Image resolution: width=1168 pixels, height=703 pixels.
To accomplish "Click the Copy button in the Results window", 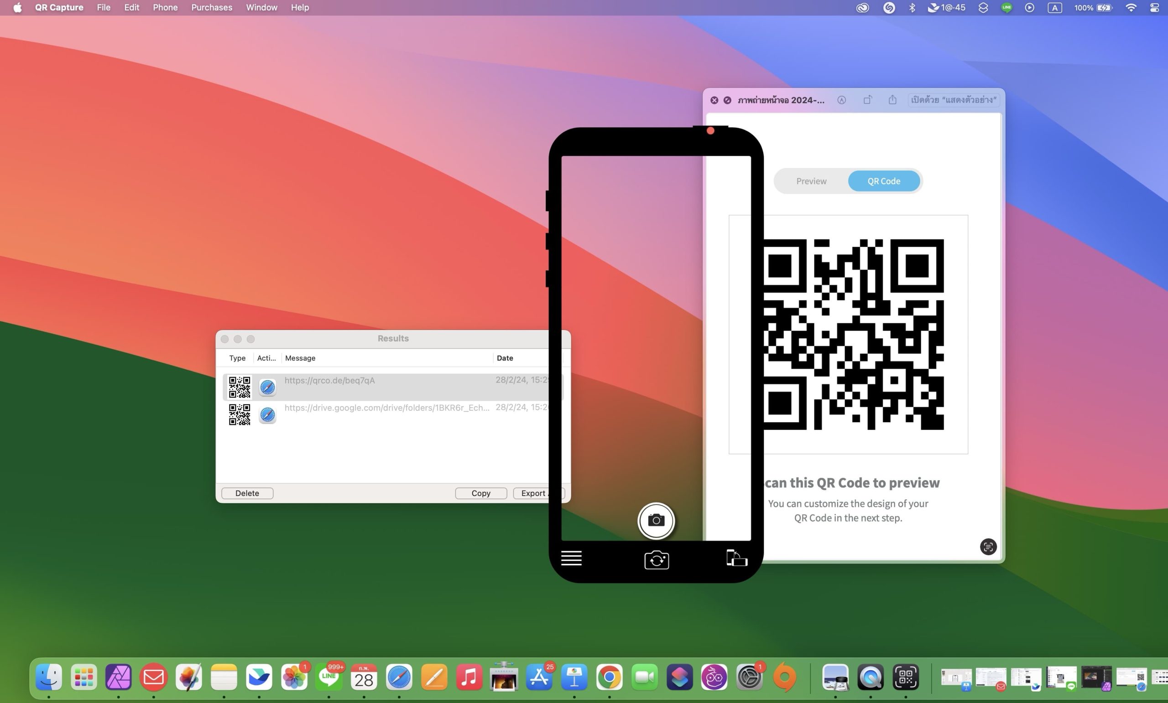I will coord(481,493).
